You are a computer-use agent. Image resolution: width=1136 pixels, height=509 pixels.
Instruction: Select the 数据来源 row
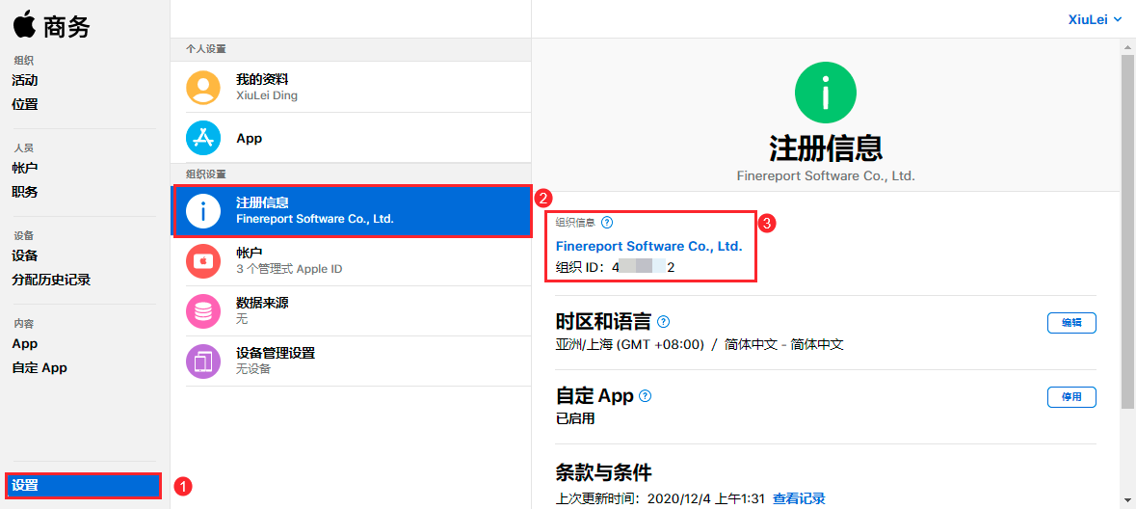coord(352,311)
